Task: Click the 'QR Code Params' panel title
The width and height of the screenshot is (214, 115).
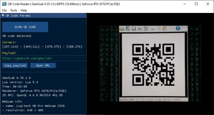Action: 18,16
